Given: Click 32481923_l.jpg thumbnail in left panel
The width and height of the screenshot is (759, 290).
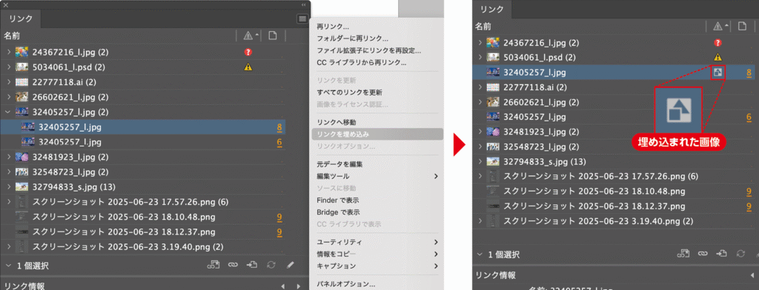Looking at the screenshot, I should pyautogui.click(x=21, y=157).
